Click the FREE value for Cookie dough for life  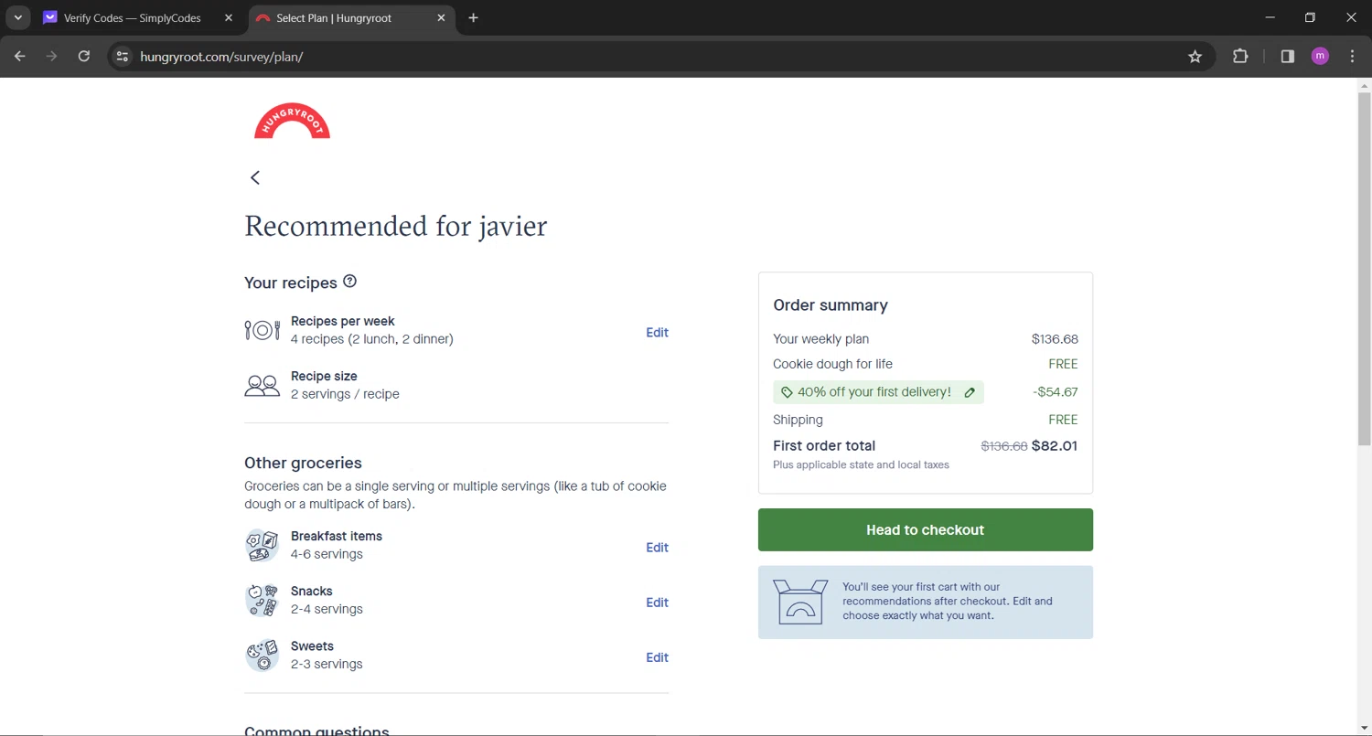[1063, 364]
